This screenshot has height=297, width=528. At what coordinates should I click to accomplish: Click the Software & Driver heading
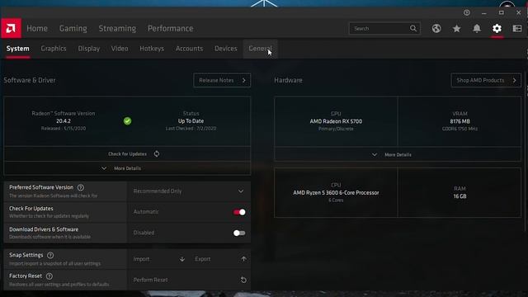pyautogui.click(x=30, y=80)
